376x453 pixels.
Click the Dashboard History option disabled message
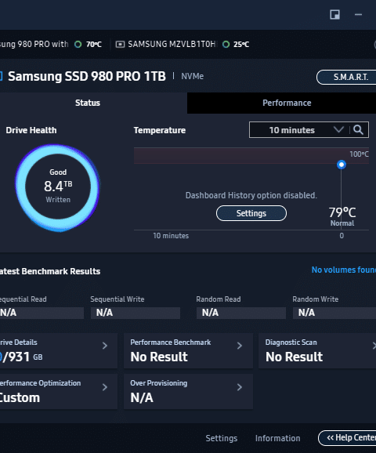pos(251,195)
